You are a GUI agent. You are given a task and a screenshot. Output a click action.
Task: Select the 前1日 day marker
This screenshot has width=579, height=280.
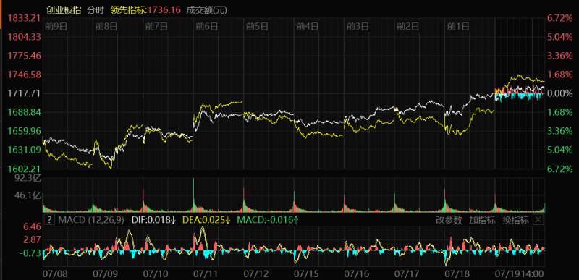(458, 26)
